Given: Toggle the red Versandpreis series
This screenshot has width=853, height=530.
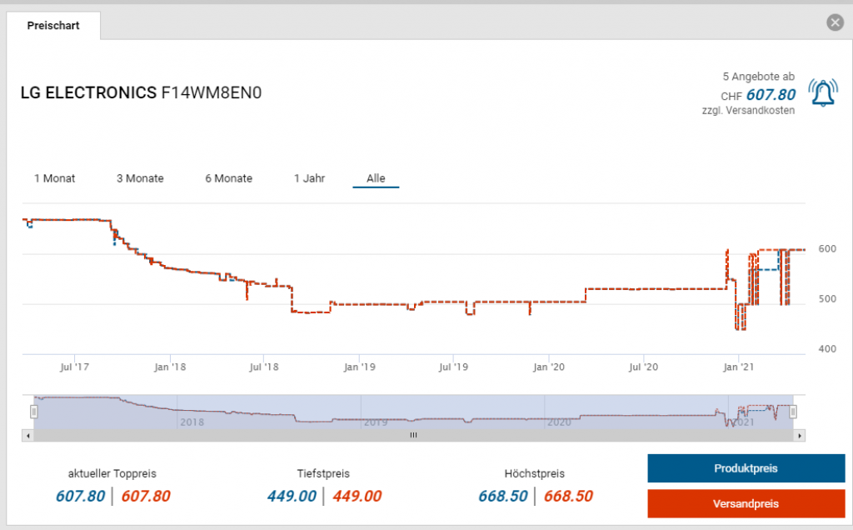Looking at the screenshot, I should pos(734,504).
